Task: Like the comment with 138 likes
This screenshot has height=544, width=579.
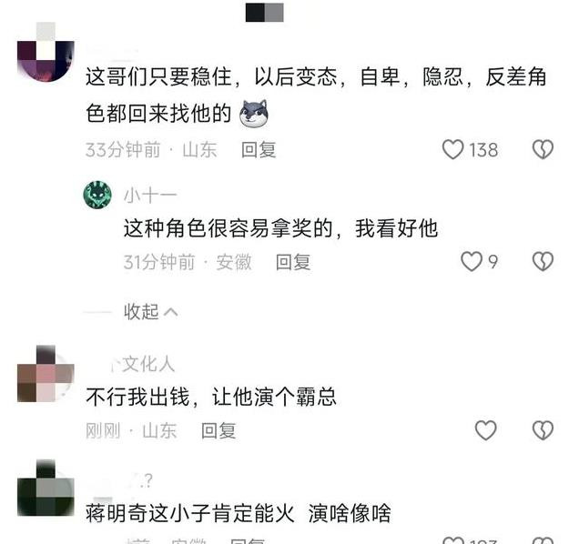Action: (452, 149)
